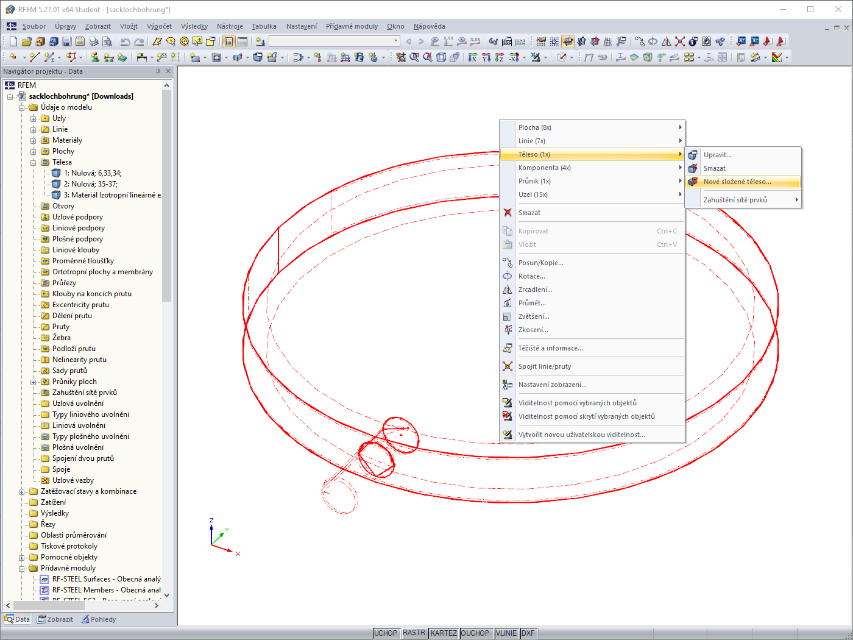Save the current model

point(66,41)
